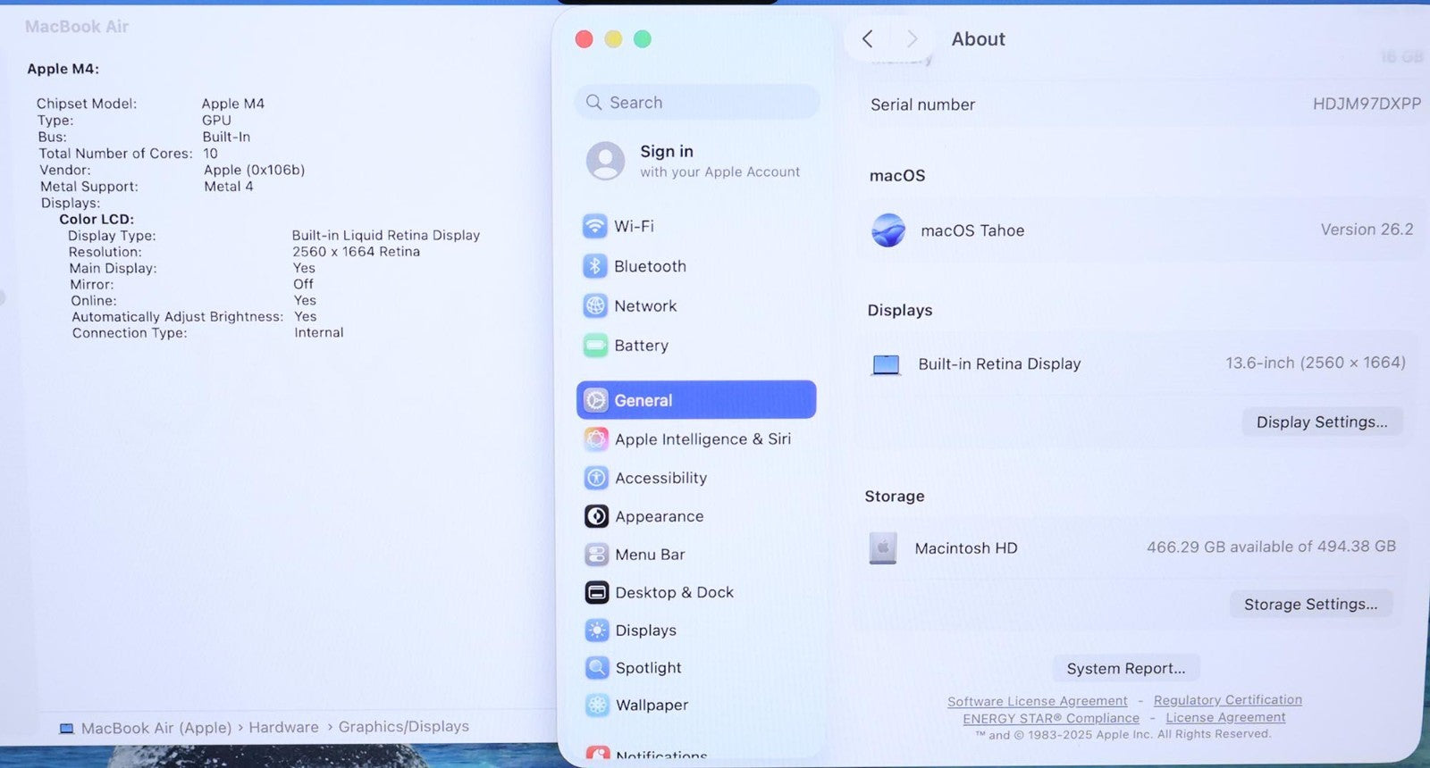
Task: Click Sign in with your Apple Account
Action: [x=695, y=161]
